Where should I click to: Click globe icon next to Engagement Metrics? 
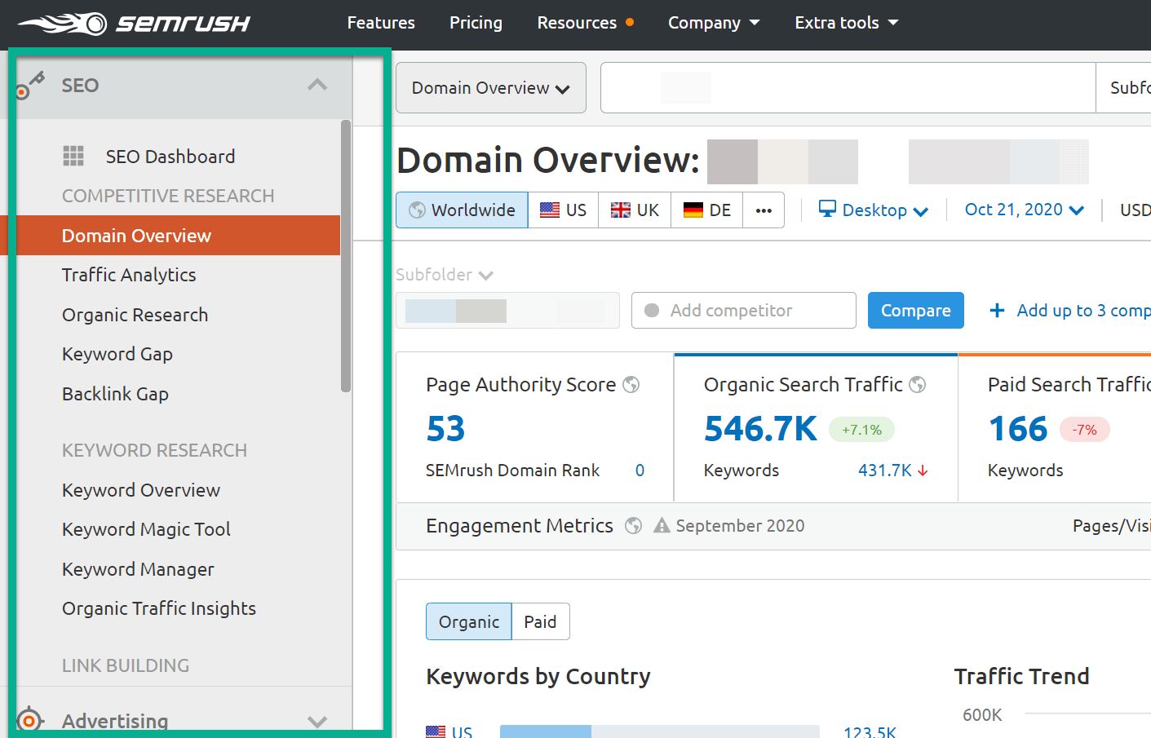coord(634,526)
